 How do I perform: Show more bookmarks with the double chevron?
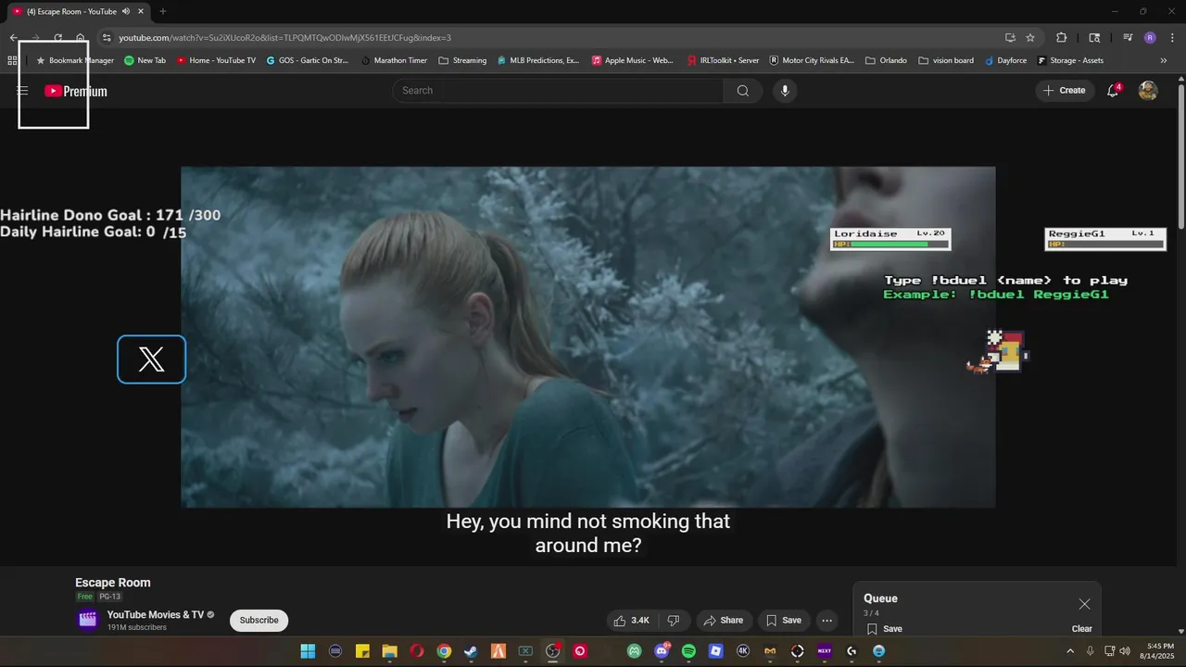coord(1164,60)
